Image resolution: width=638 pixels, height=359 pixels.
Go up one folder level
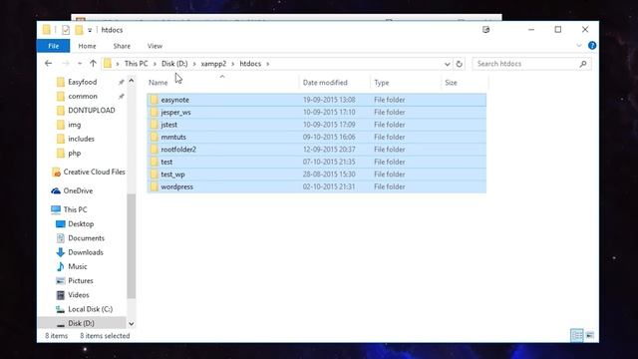click(93, 64)
